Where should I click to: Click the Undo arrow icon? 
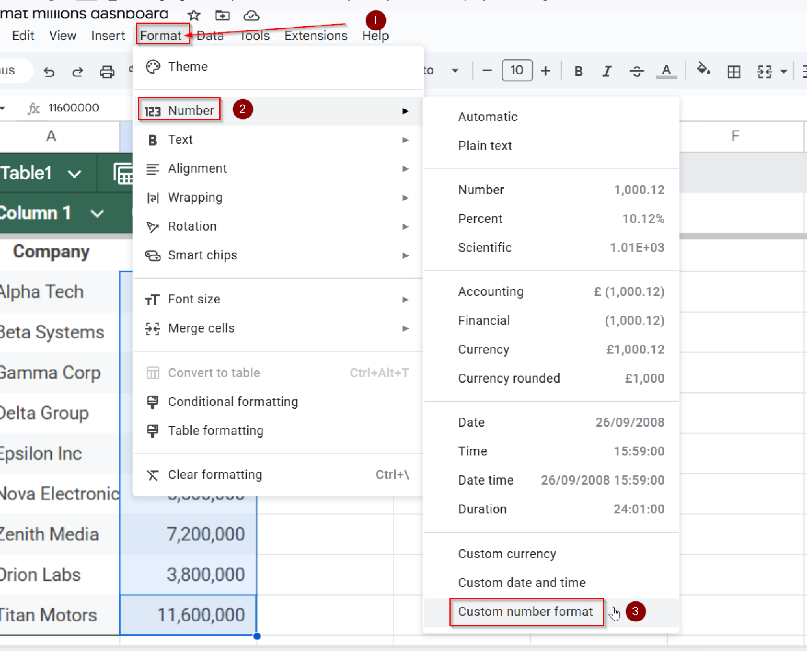(49, 72)
